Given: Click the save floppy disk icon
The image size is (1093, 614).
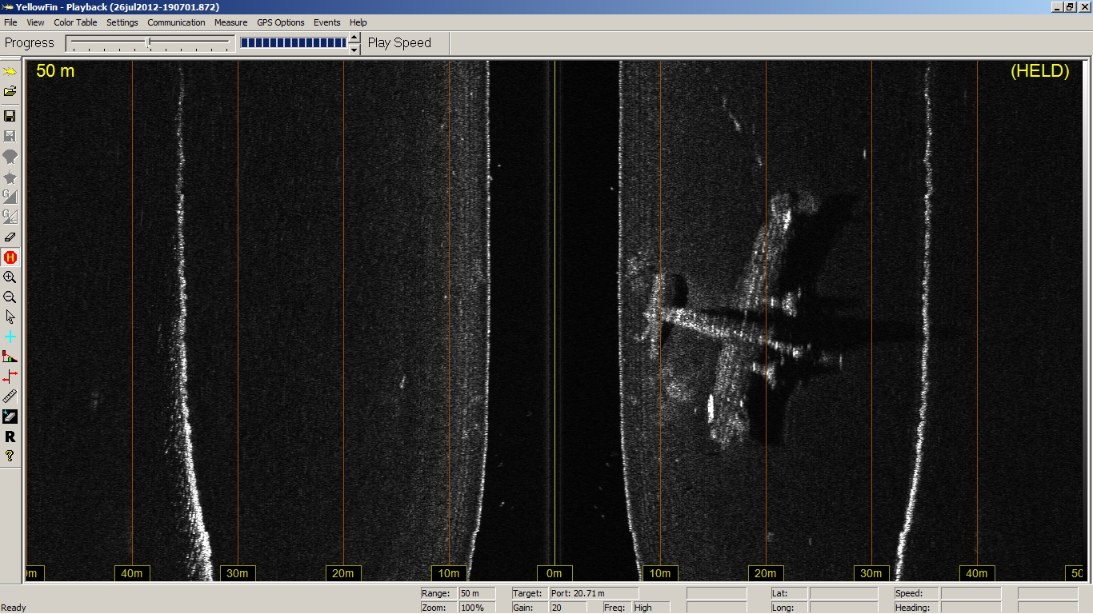Looking at the screenshot, I should pyautogui.click(x=10, y=116).
